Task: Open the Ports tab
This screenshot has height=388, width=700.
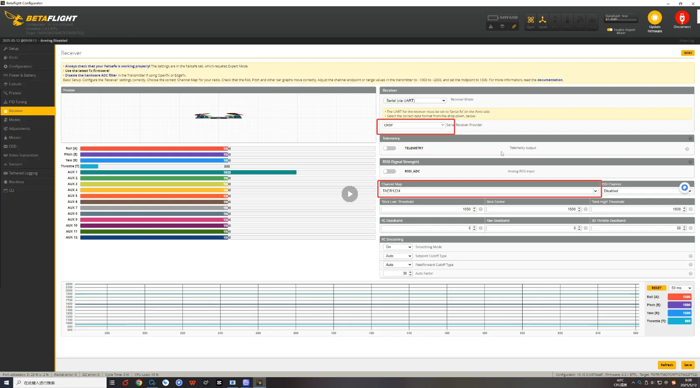Action: coord(27,57)
